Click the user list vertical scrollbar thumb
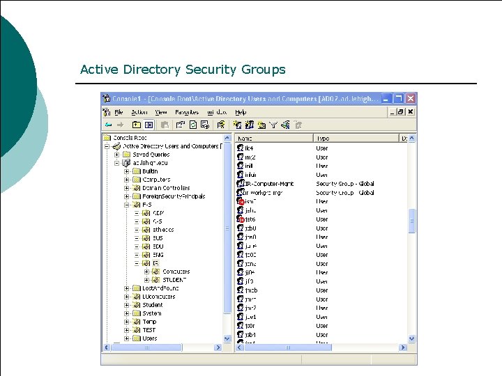Screen dimensions: 502x376 coord(412,221)
